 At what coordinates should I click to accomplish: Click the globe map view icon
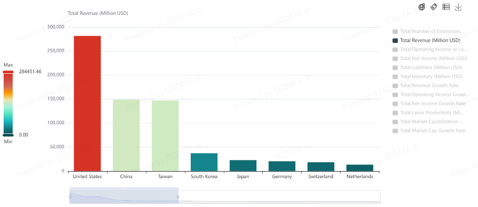point(422,7)
